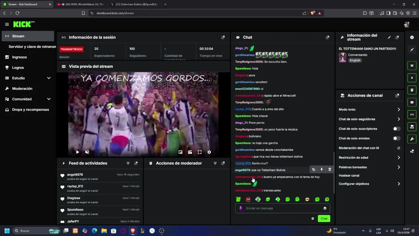The image size is (419, 236).
Task: Unmute the stream preview audio
Action: (x=87, y=152)
